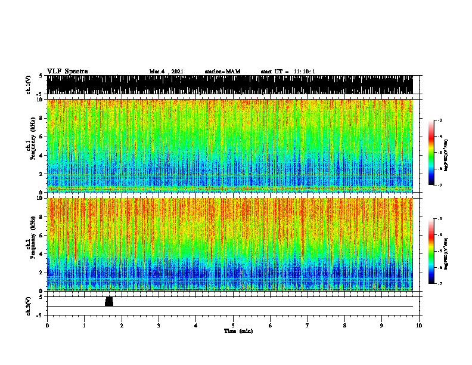Click the "ch.1(V)" axis label at top
Image resolution: width=472 pixels, height=365 pixels.
point(28,85)
